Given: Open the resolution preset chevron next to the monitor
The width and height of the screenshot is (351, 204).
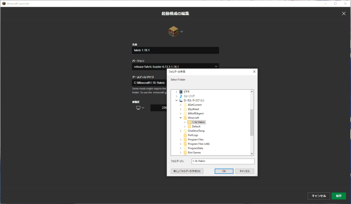Looking at the screenshot, I should tap(143, 108).
